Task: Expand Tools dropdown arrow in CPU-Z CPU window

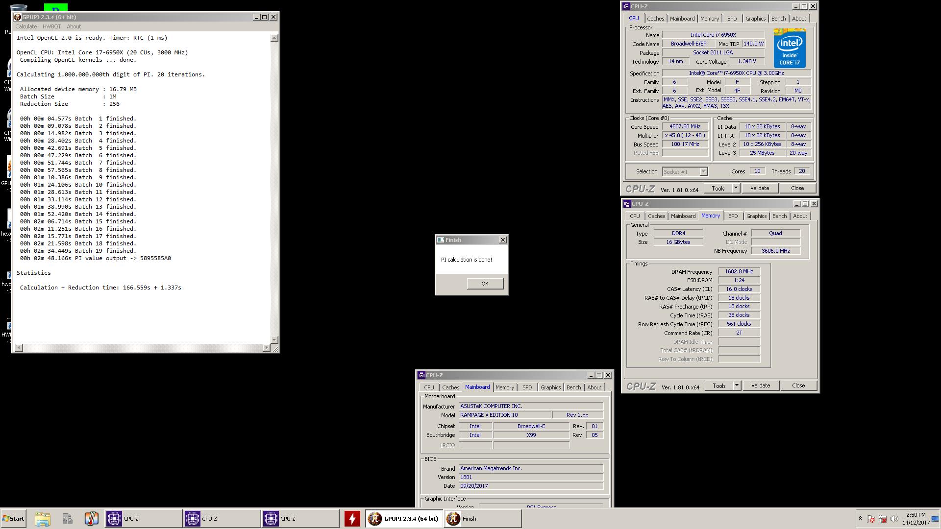Action: coord(735,188)
